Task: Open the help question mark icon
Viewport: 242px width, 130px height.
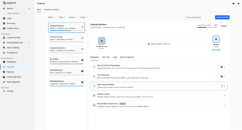Action: click(233, 4)
